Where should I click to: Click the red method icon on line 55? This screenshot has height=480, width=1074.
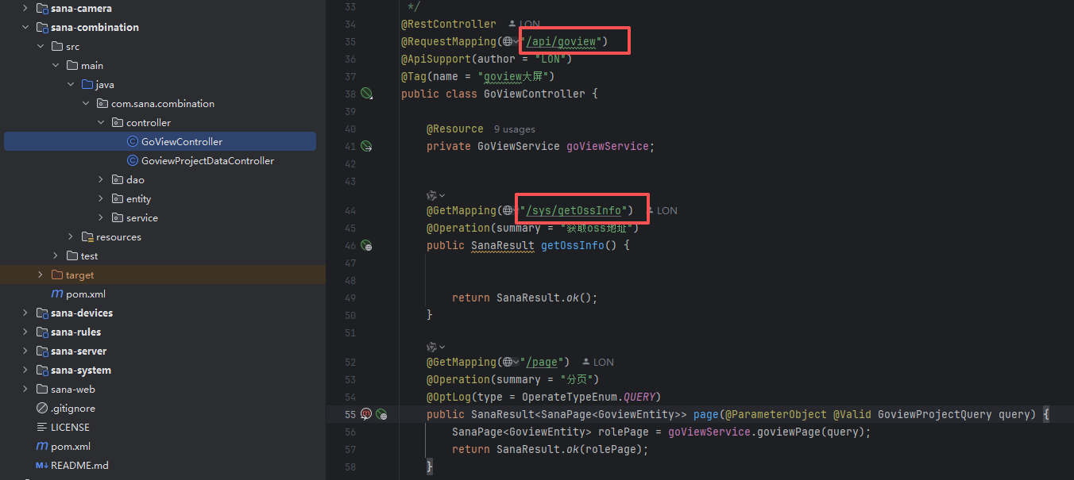tap(366, 414)
